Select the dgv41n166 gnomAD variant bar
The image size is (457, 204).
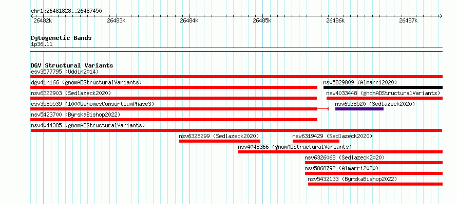click(x=174, y=87)
